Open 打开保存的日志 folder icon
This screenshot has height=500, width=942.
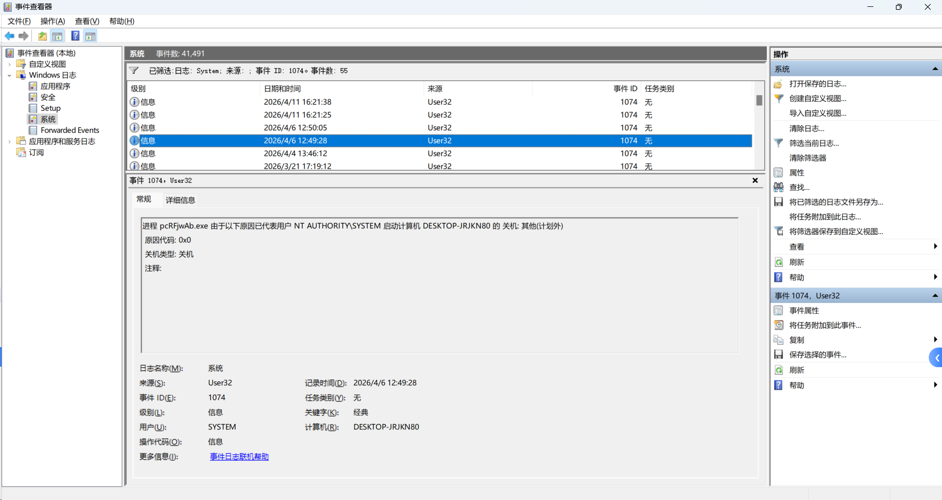point(778,84)
